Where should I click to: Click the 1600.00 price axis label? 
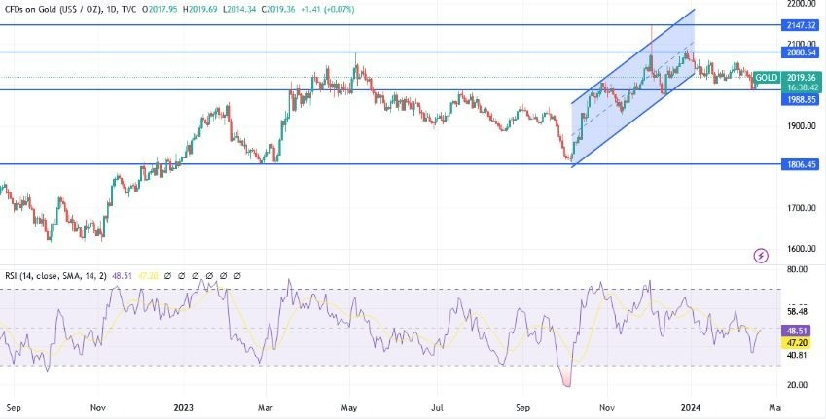(x=800, y=249)
